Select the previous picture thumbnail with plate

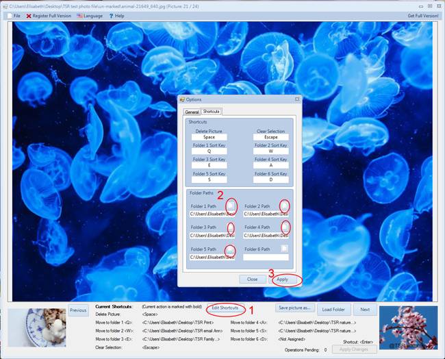click(x=36, y=327)
